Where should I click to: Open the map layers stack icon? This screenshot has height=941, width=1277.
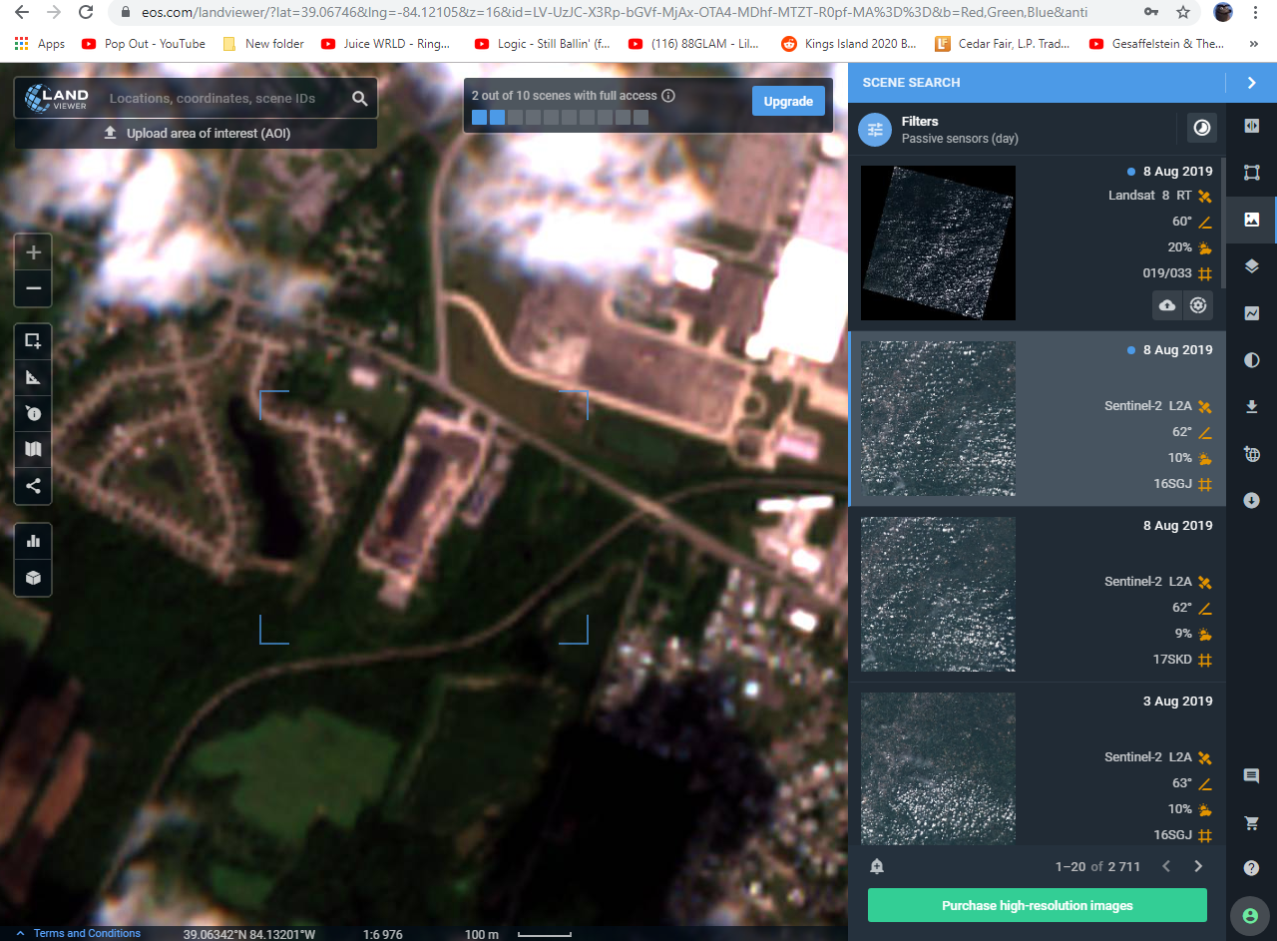[x=1252, y=266]
